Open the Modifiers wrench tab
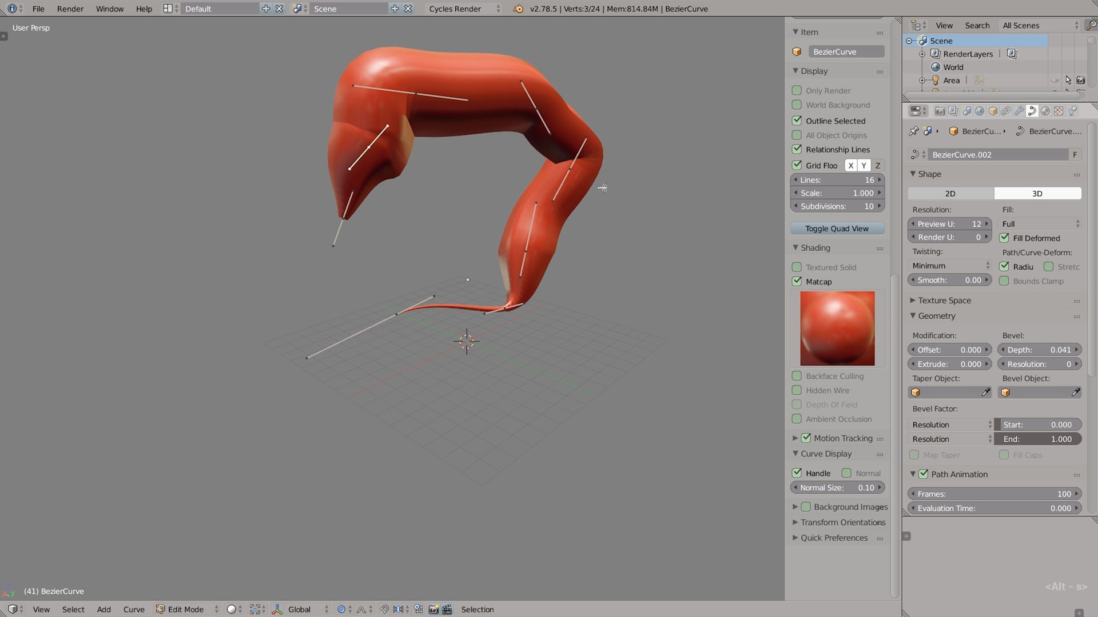Image resolution: width=1098 pixels, height=617 pixels. [1019, 111]
